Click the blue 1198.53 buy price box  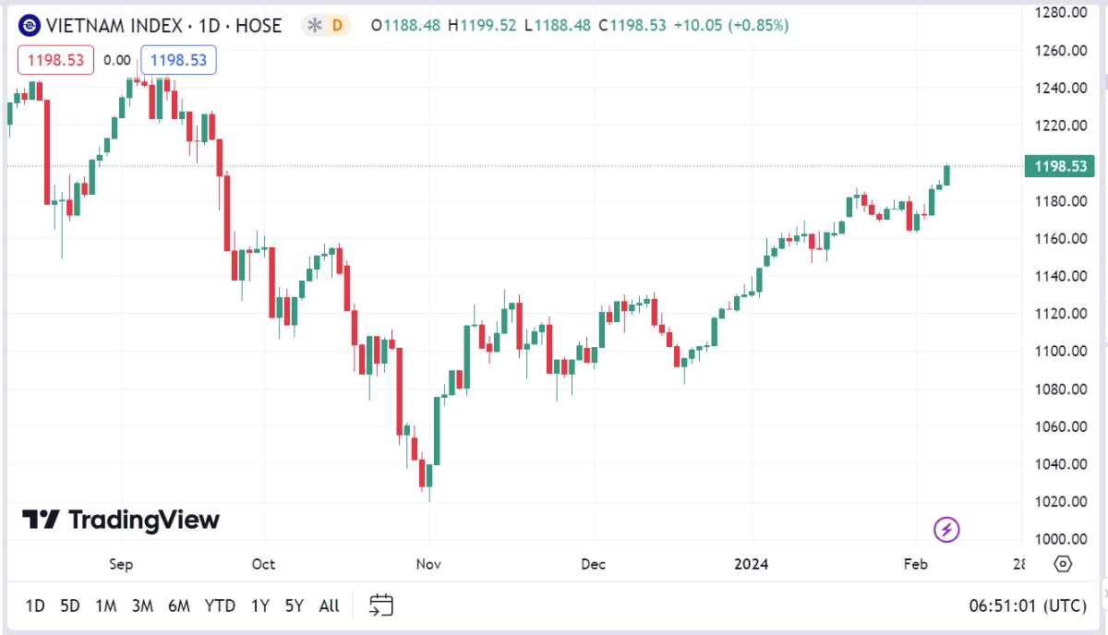click(179, 60)
